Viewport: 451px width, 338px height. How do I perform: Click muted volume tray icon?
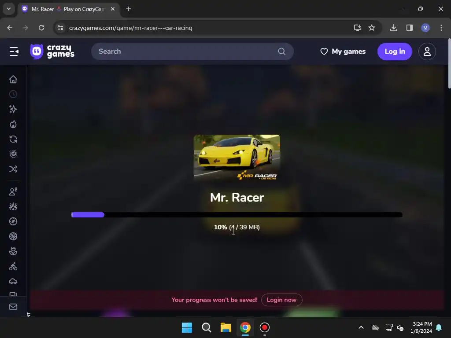pyautogui.click(x=400, y=327)
